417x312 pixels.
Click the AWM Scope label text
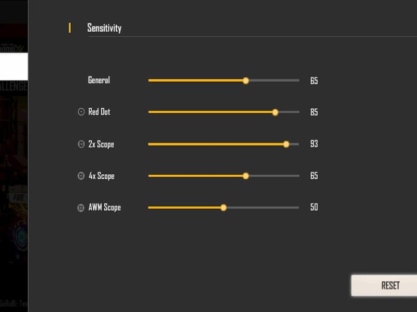point(106,207)
